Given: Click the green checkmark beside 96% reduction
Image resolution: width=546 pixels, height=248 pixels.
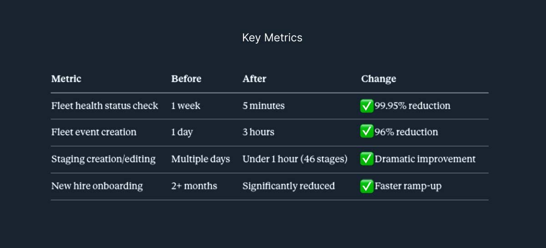Looking at the screenshot, I should (x=367, y=132).
